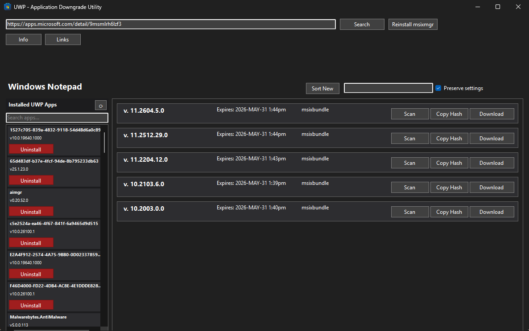Open the Info section
Screen dimensions: 529x331
click(23, 40)
